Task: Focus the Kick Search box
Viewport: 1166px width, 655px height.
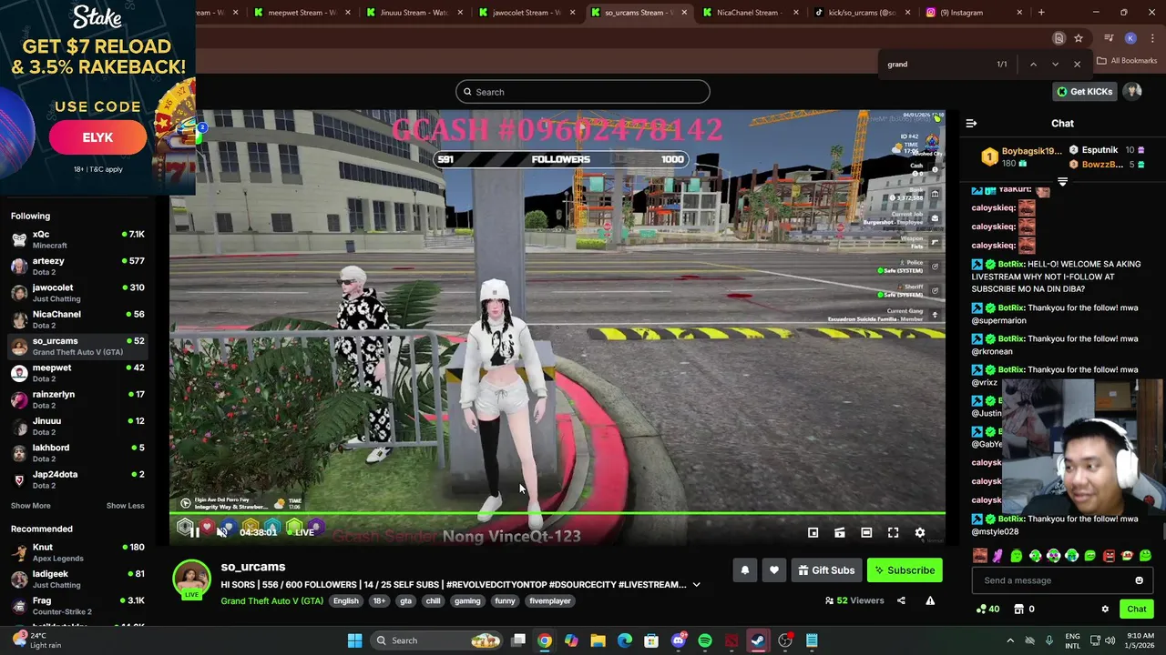Action: point(583,92)
